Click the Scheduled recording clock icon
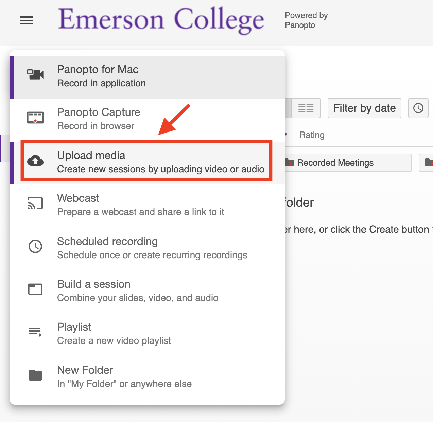The width and height of the screenshot is (433, 422). pyautogui.click(x=35, y=246)
